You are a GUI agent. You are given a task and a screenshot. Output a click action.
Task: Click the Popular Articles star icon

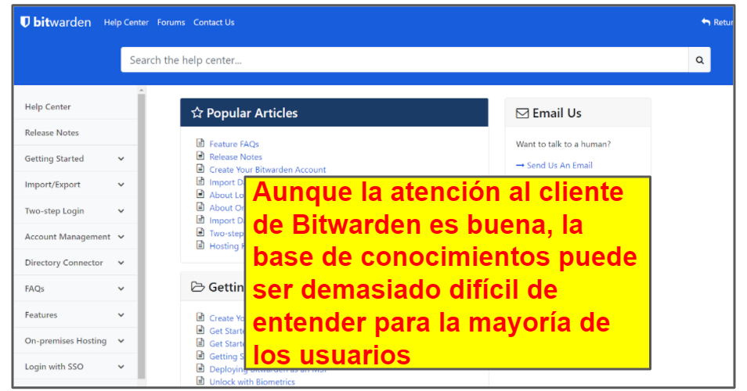197,113
